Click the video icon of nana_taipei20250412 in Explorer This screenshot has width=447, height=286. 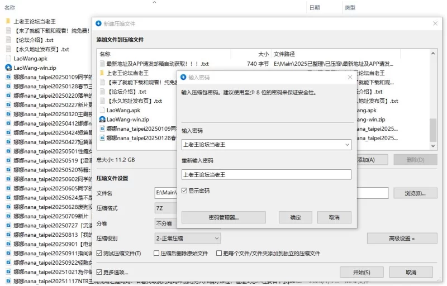[x=8, y=123]
